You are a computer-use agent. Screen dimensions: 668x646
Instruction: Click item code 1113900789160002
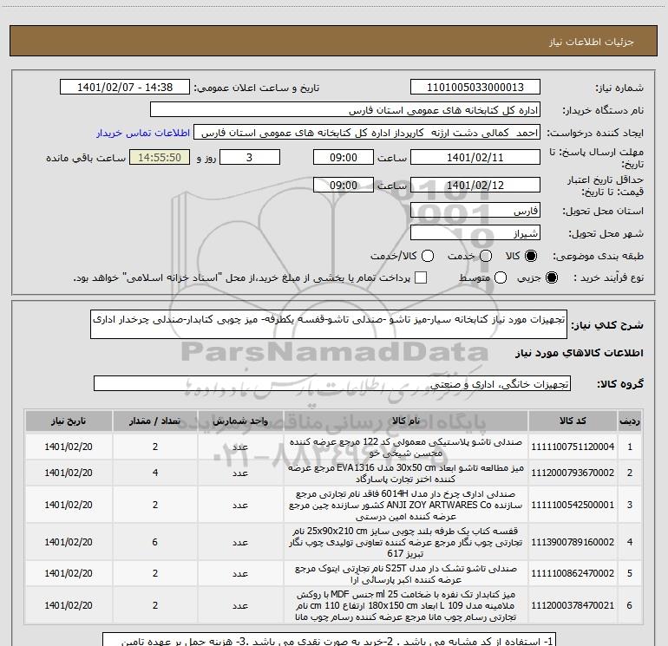(x=573, y=542)
